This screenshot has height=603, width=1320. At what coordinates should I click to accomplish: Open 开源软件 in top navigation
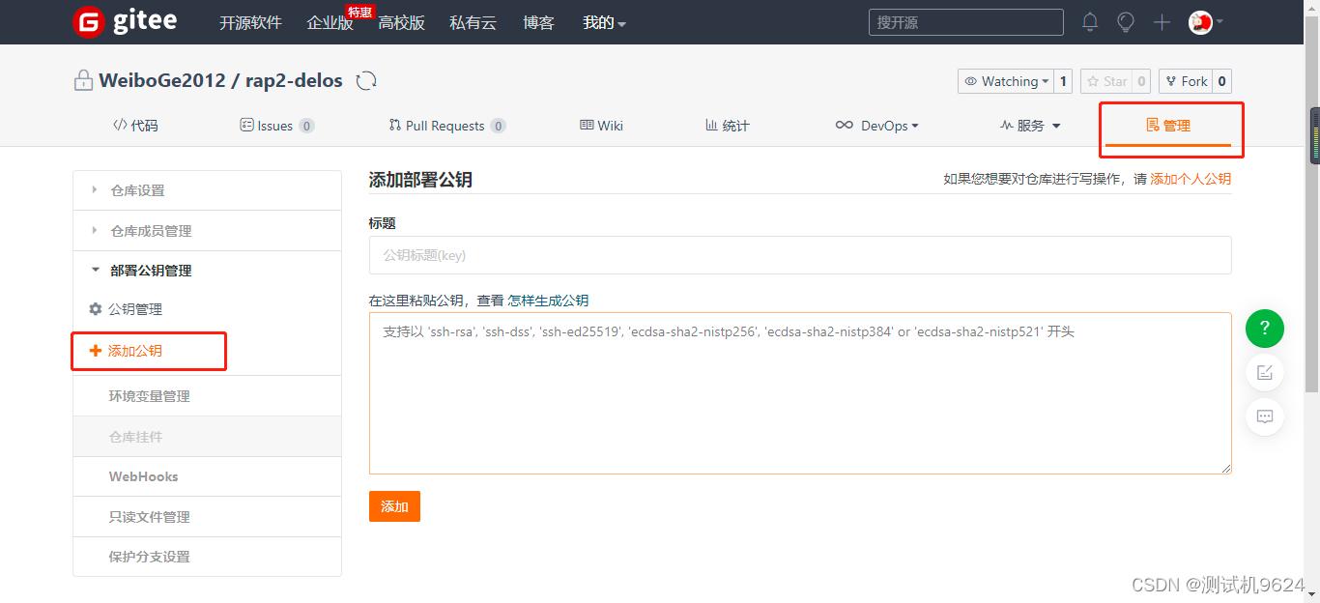coord(250,22)
